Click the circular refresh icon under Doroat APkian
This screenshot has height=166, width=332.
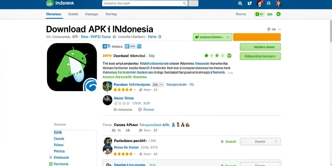coord(155,130)
